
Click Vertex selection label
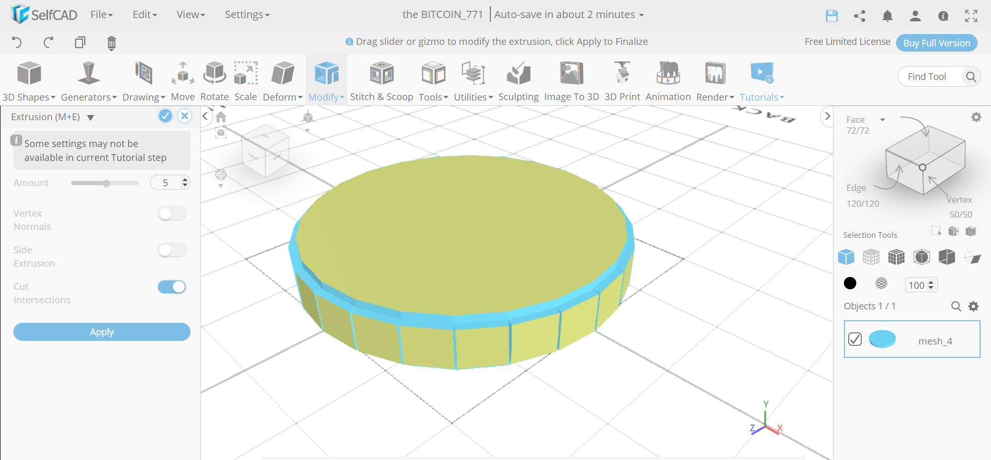click(x=959, y=200)
